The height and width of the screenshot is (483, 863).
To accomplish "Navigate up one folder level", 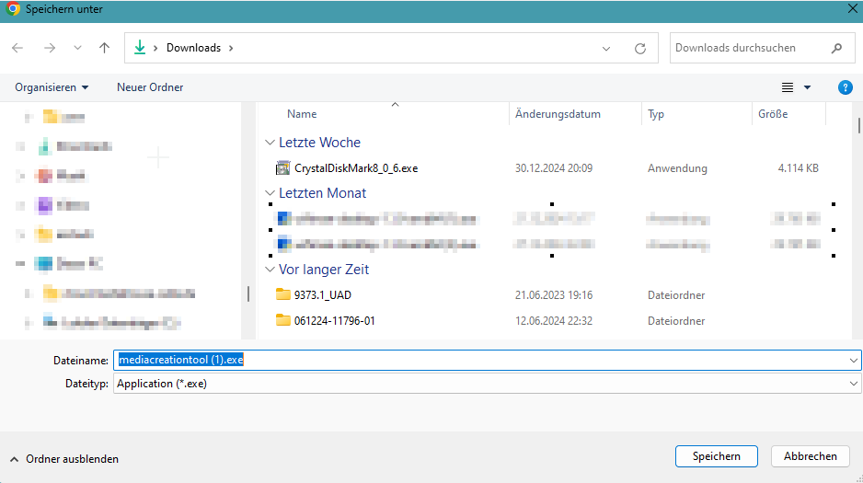I will tap(104, 48).
